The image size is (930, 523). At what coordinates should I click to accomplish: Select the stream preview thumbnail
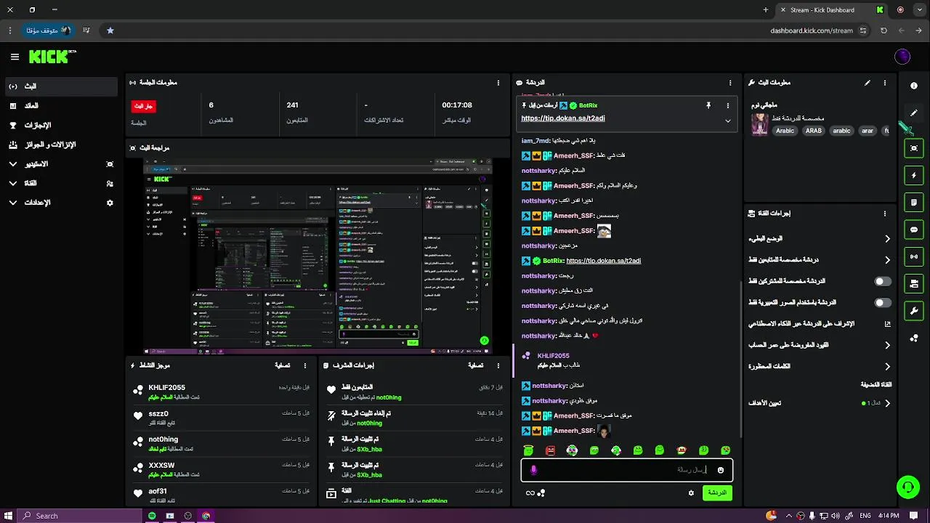tap(318, 256)
